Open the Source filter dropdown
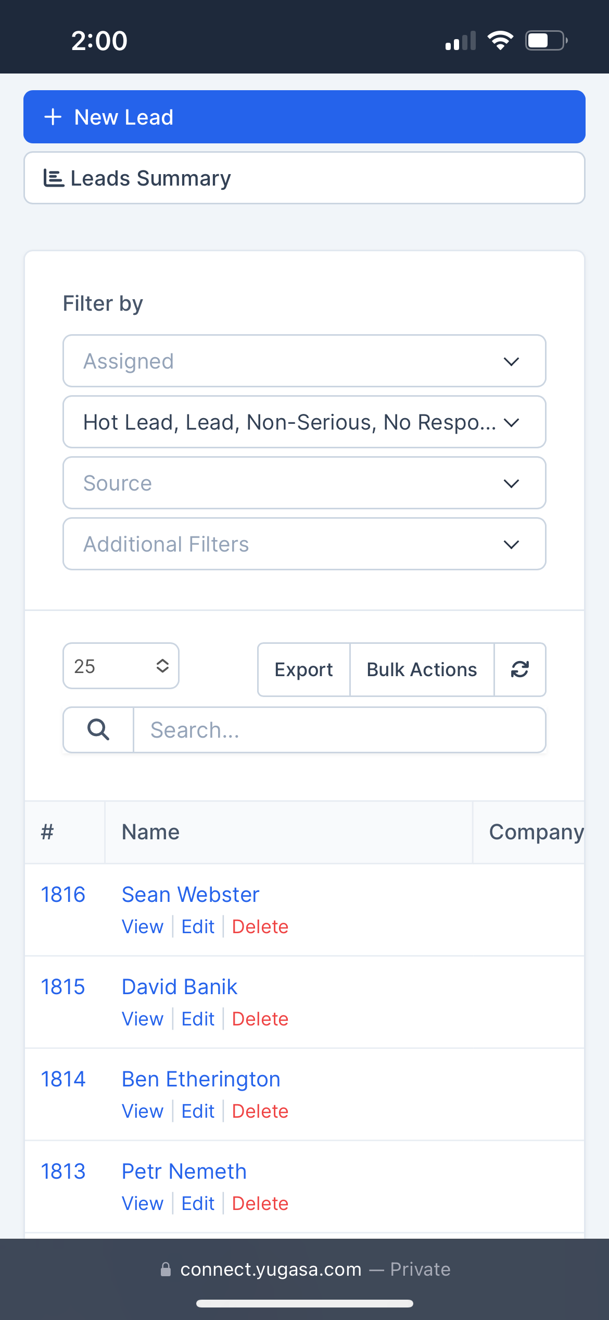 [x=304, y=483]
